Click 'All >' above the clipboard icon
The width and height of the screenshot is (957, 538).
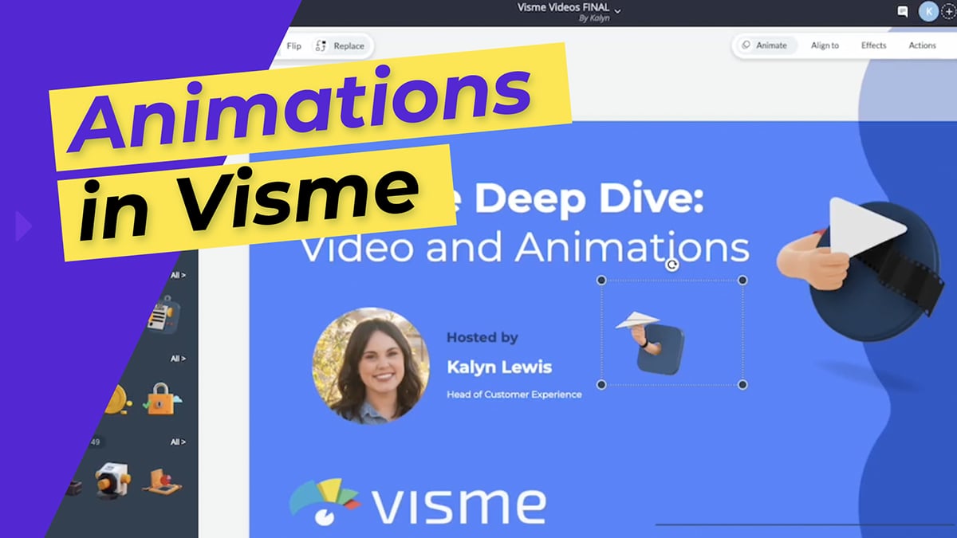pyautogui.click(x=177, y=276)
